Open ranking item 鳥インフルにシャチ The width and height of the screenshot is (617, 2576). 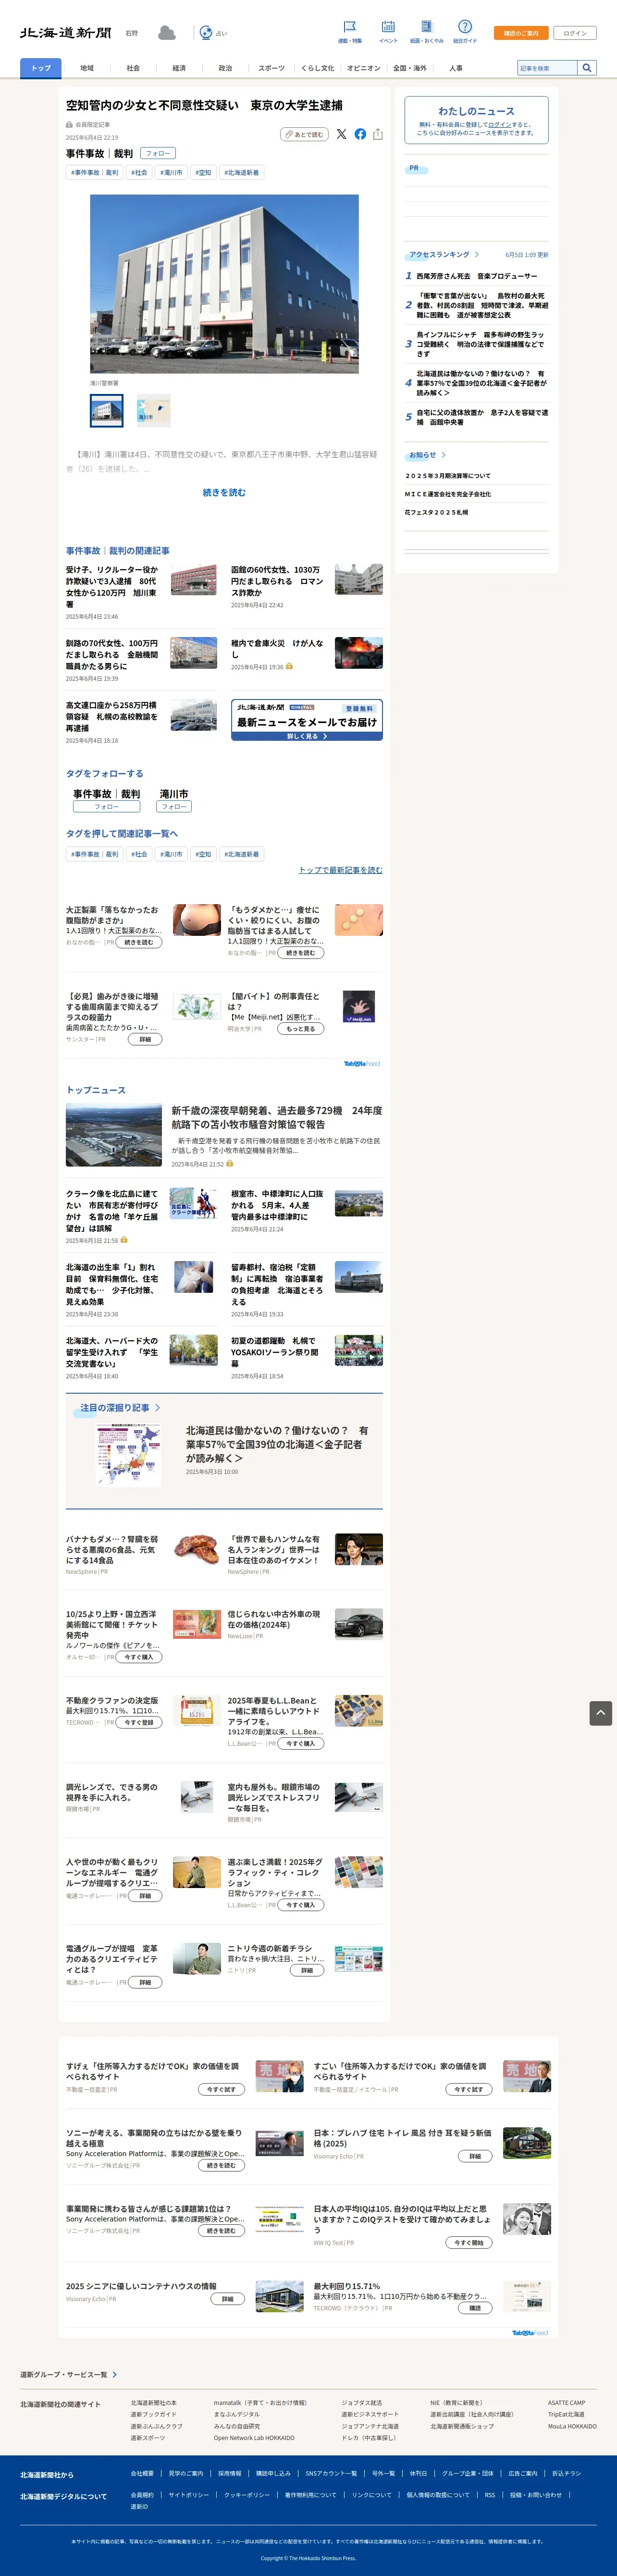481,344
